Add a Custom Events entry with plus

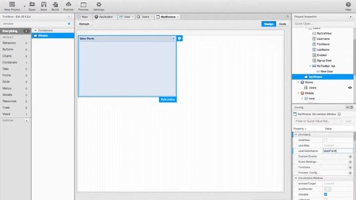[350, 157]
